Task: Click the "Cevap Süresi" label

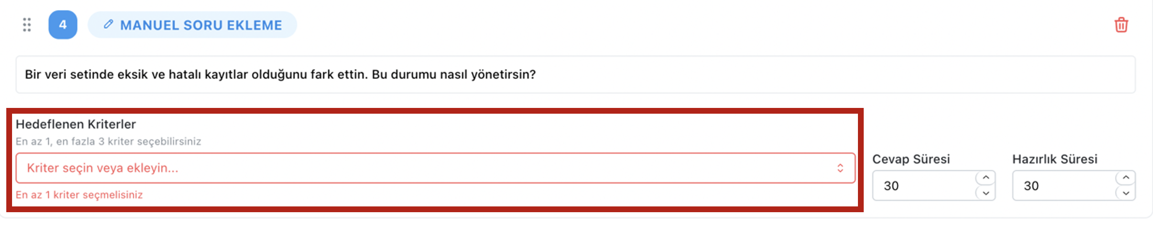Action: click(x=911, y=159)
